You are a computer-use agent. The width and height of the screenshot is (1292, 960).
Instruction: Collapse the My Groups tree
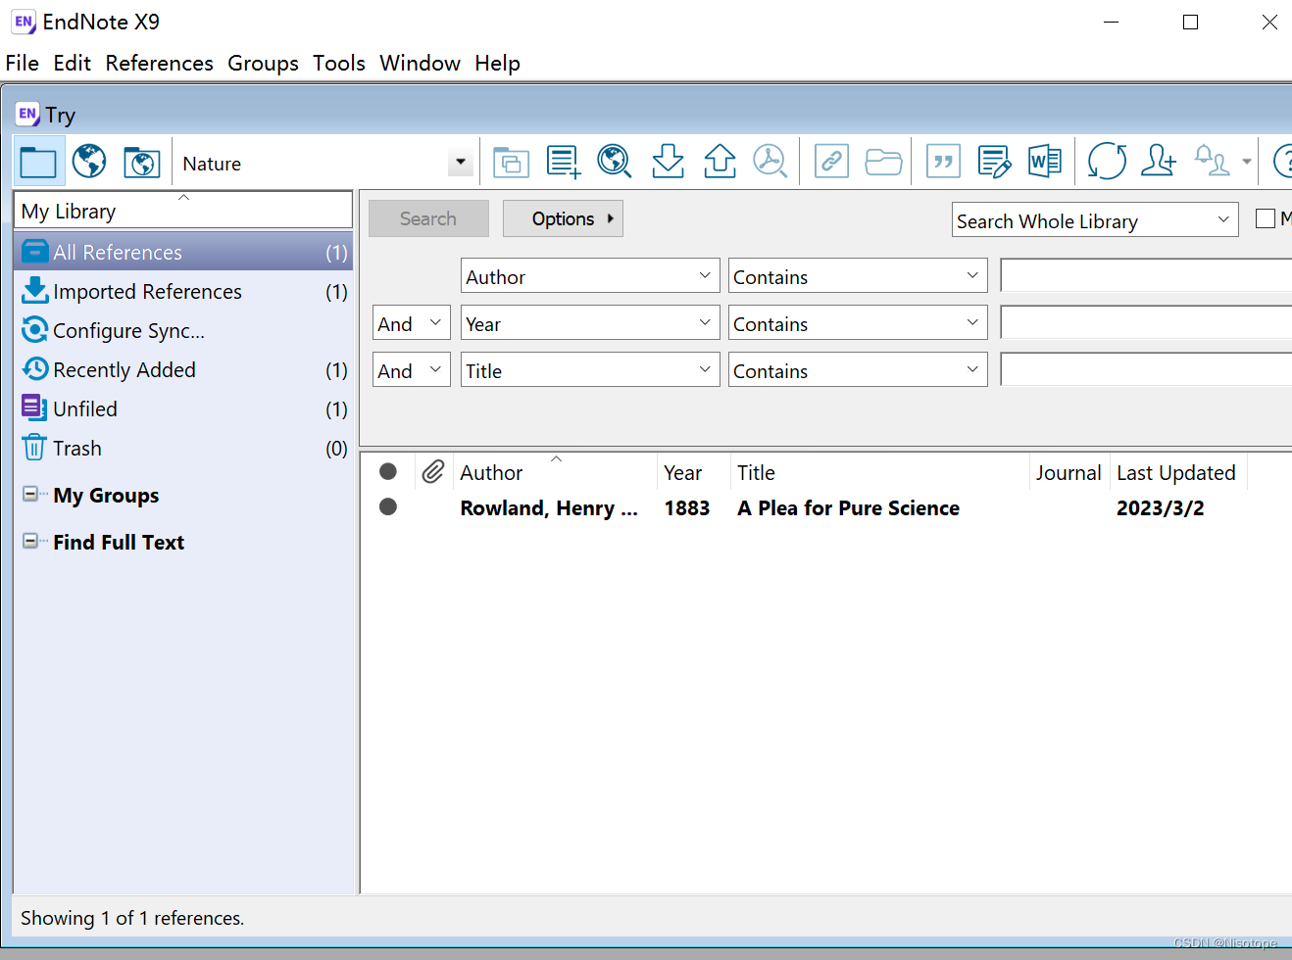pyautogui.click(x=30, y=494)
